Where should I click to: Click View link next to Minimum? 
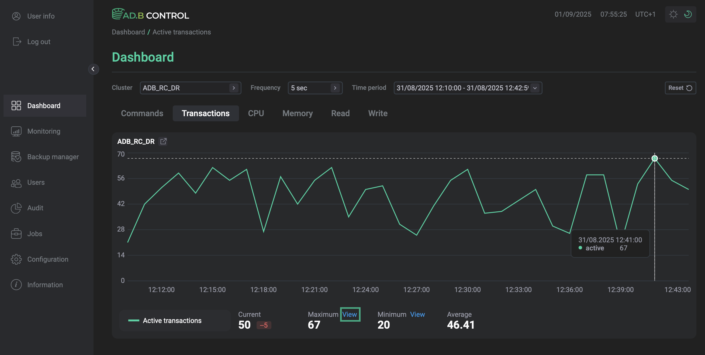[417, 314]
